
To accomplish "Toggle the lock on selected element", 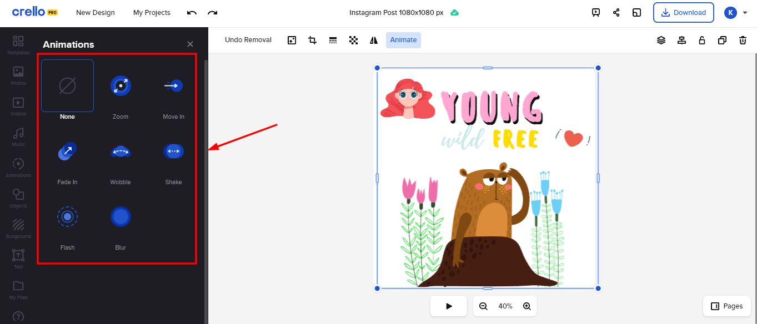I will pos(702,40).
